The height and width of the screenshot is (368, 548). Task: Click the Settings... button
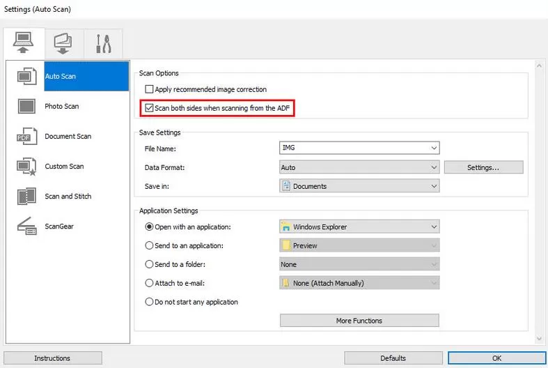point(483,167)
